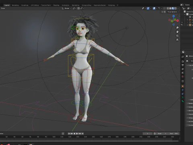The image size is (193, 145).
Task: Open the Compositing workspace tab
Action: tap(86, 5)
